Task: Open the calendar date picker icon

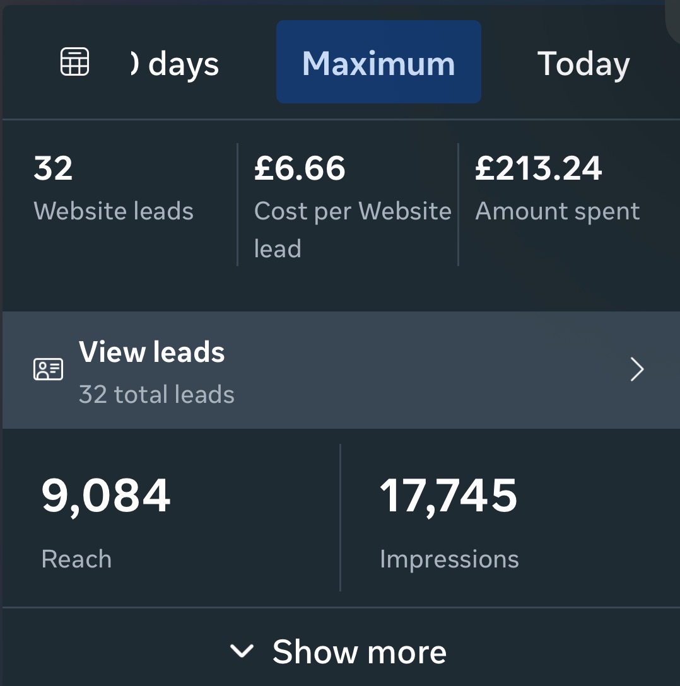Action: click(74, 62)
